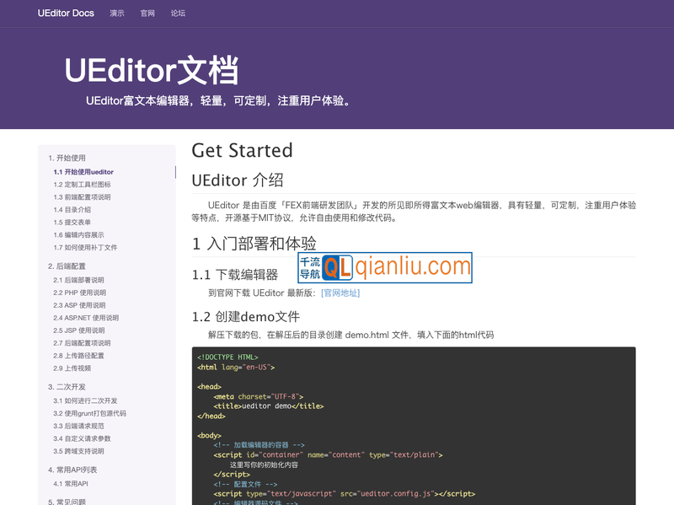Open 4.1 常用API from the sidebar
This screenshot has width=674, height=505.
coord(72,483)
